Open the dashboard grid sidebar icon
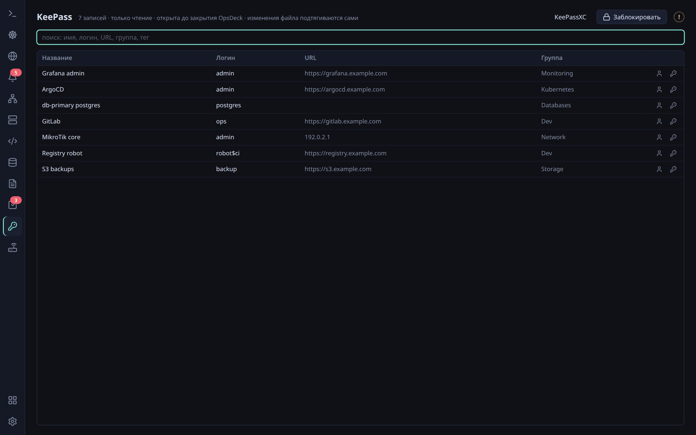This screenshot has width=696, height=435. pos(12,400)
